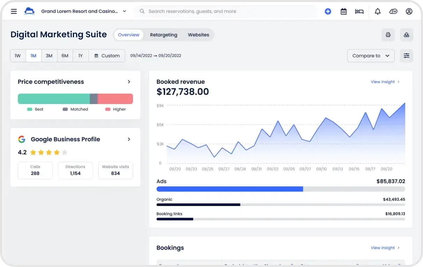Click the bed rooms icon
423x267 pixels.
tap(359, 11)
